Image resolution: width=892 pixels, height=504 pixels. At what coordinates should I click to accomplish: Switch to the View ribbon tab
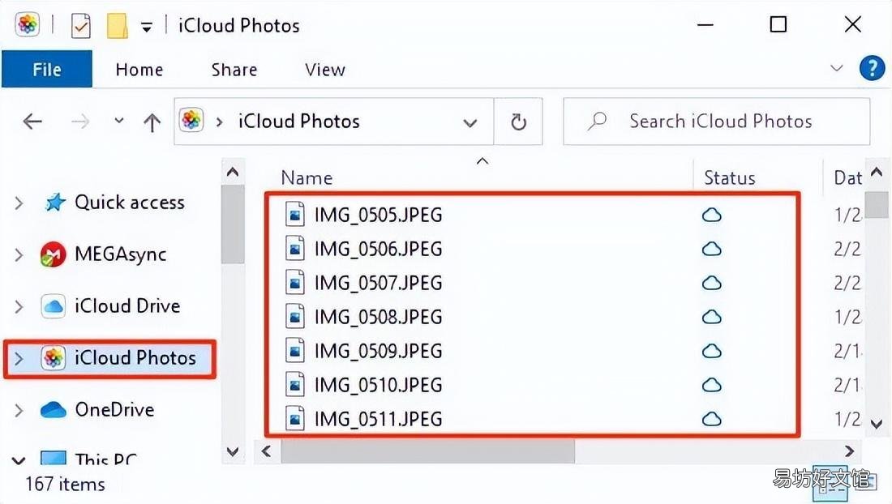[325, 70]
